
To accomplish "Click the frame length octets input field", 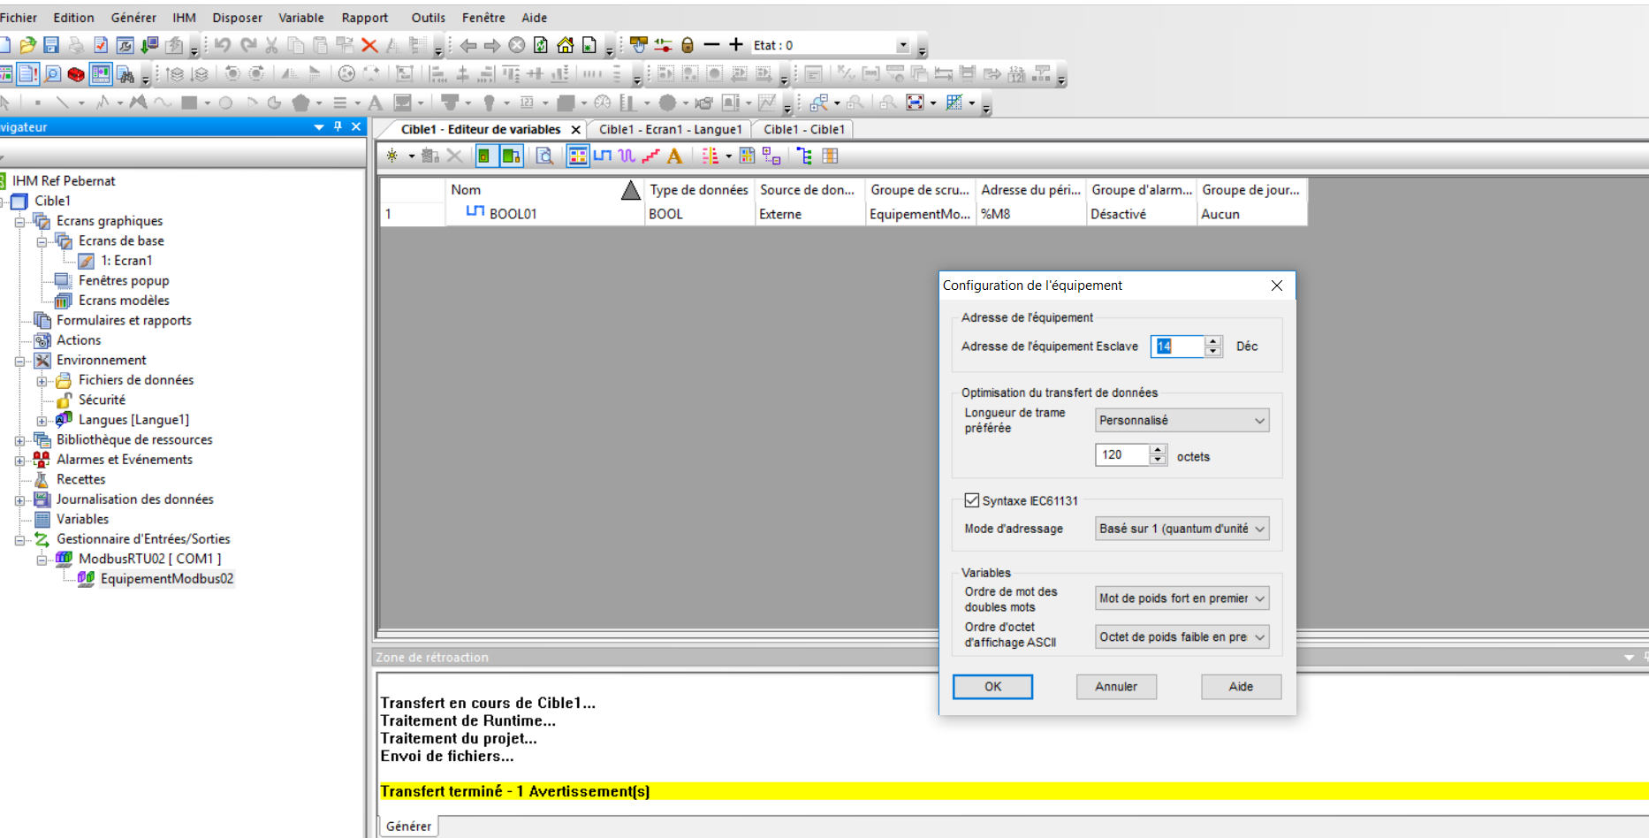I will (x=1121, y=455).
